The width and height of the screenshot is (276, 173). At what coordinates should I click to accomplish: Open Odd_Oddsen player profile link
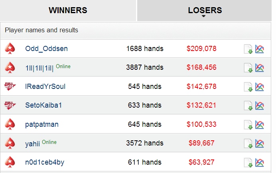tap(47, 49)
